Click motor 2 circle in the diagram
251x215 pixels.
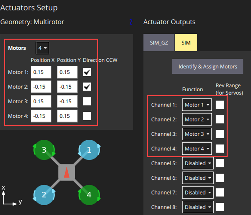[44, 195]
